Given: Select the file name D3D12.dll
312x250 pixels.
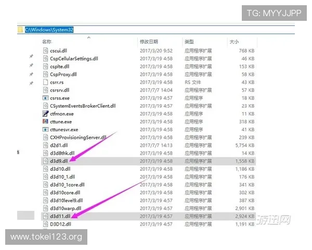Looking at the screenshot, I should point(60,224).
